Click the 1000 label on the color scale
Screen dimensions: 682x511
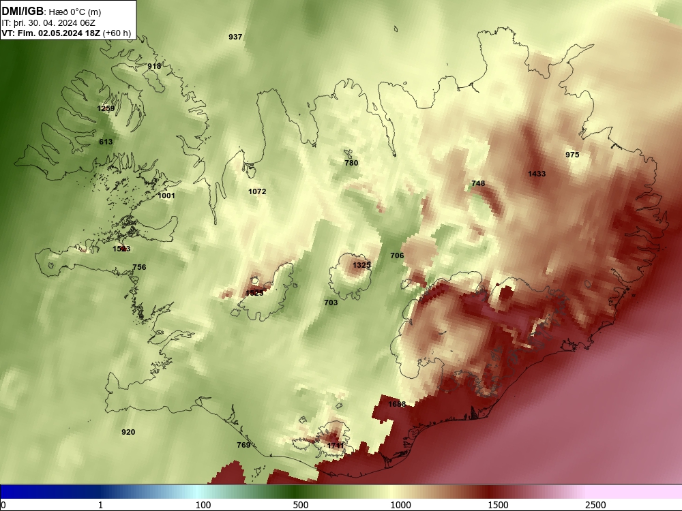[x=400, y=504]
